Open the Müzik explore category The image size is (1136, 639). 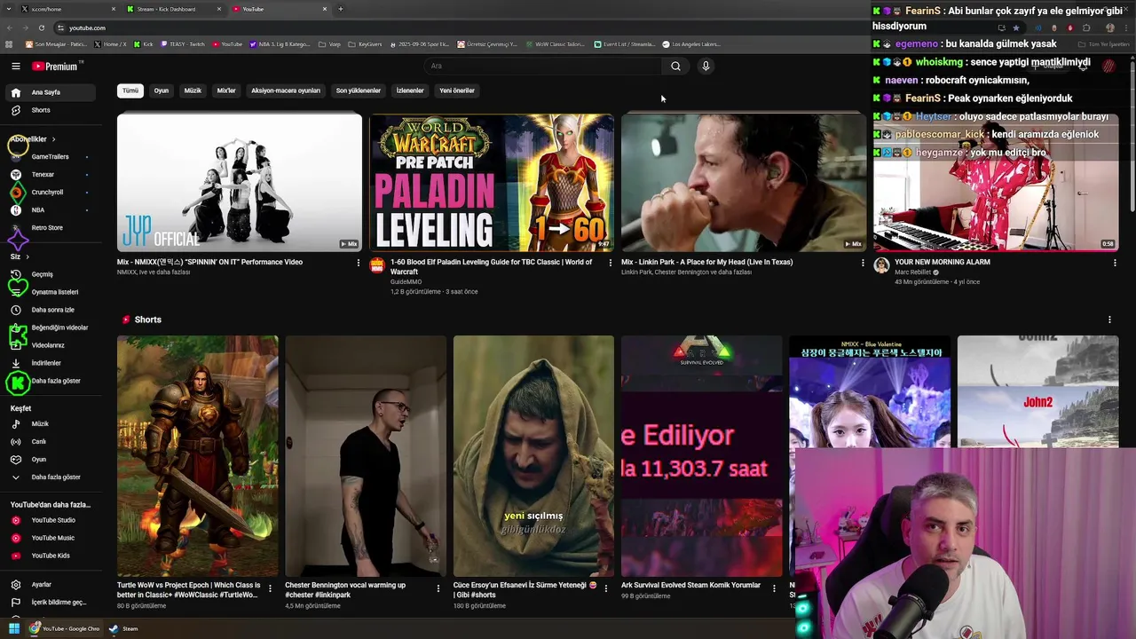51,424
